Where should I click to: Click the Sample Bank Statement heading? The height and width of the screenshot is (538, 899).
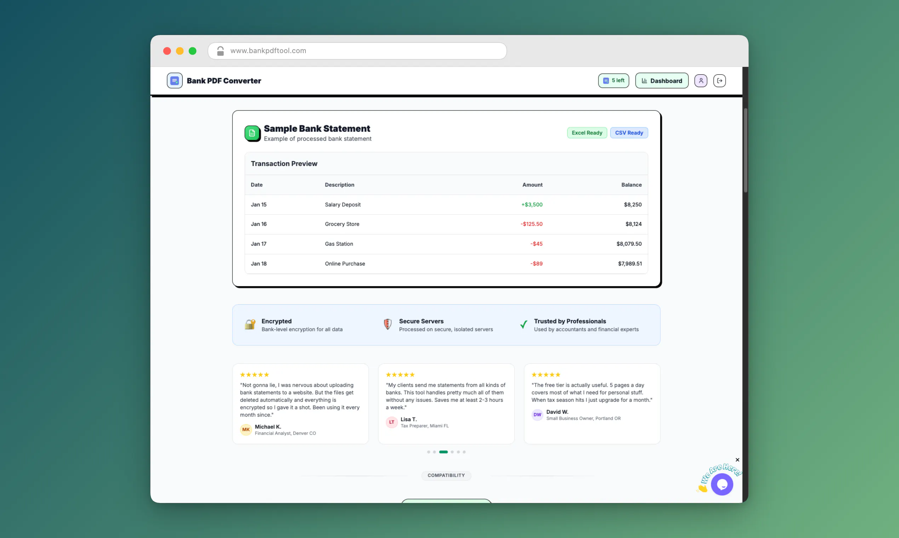317,128
